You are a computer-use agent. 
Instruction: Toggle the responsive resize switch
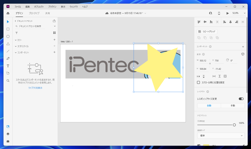[241, 99]
